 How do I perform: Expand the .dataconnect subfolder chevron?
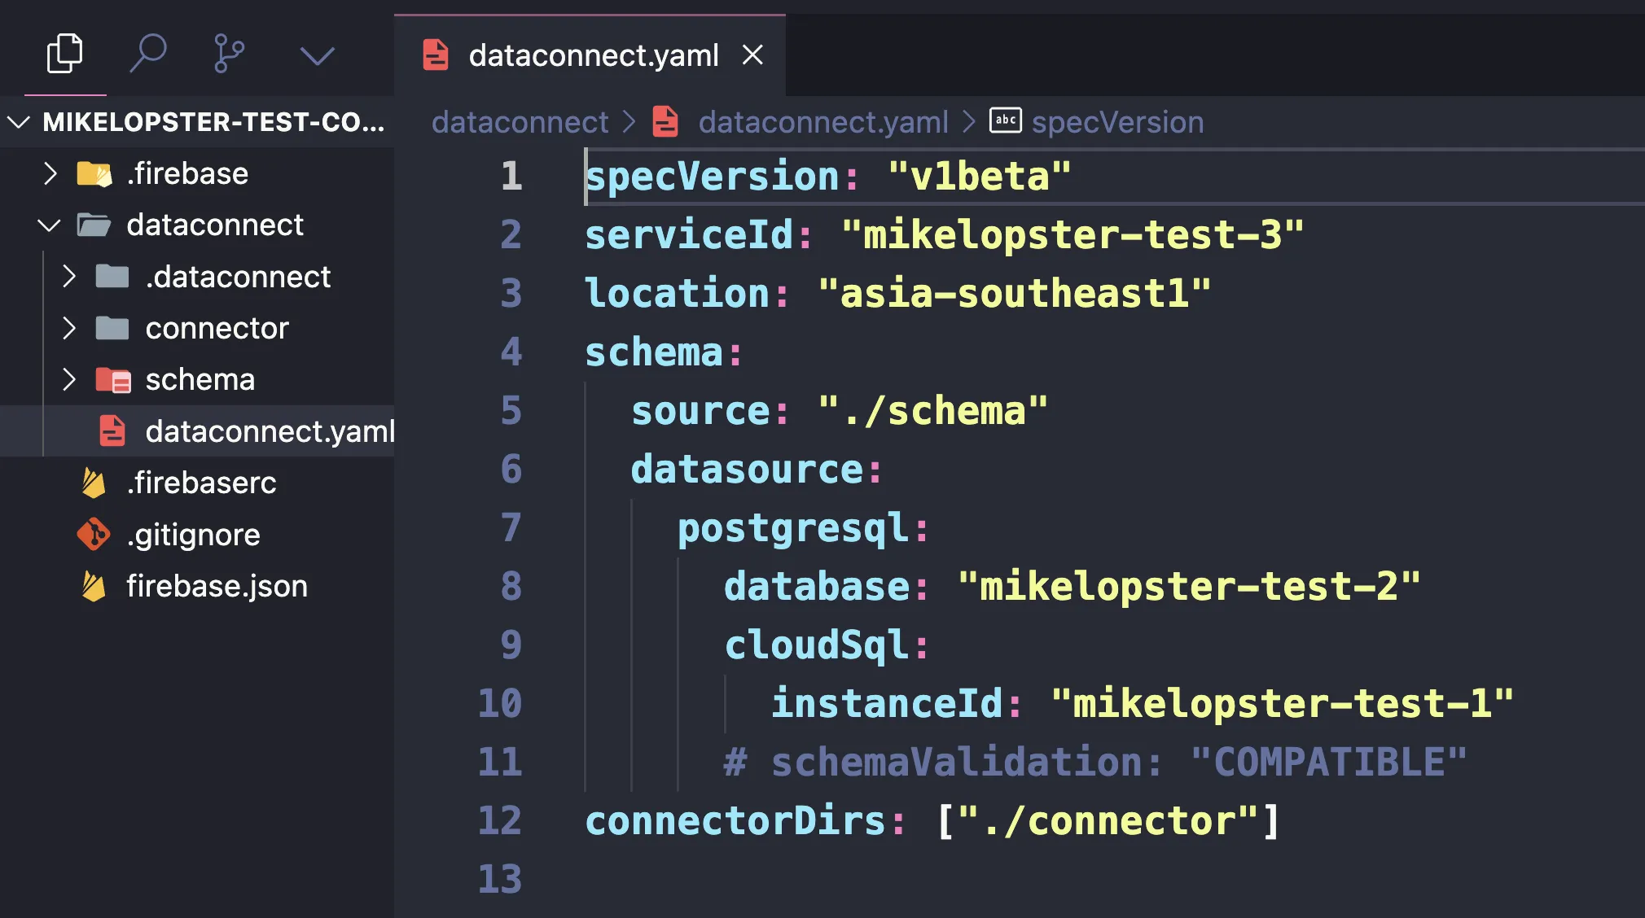(69, 277)
